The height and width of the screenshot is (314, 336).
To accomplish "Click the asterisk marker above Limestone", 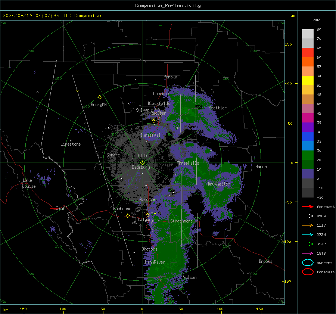I will 71,141.
